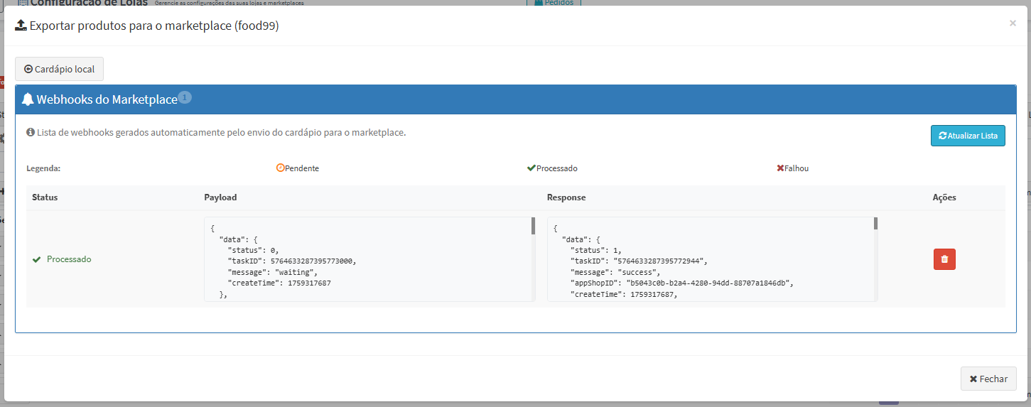This screenshot has width=1031, height=407.
Task: Click the green check in the table's Status cell
Action: pyautogui.click(x=36, y=259)
